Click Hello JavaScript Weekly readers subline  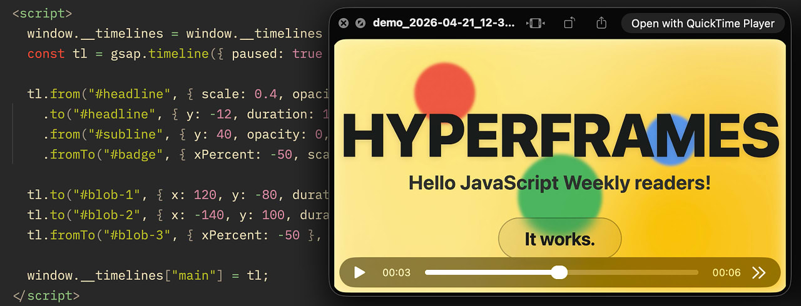point(559,183)
